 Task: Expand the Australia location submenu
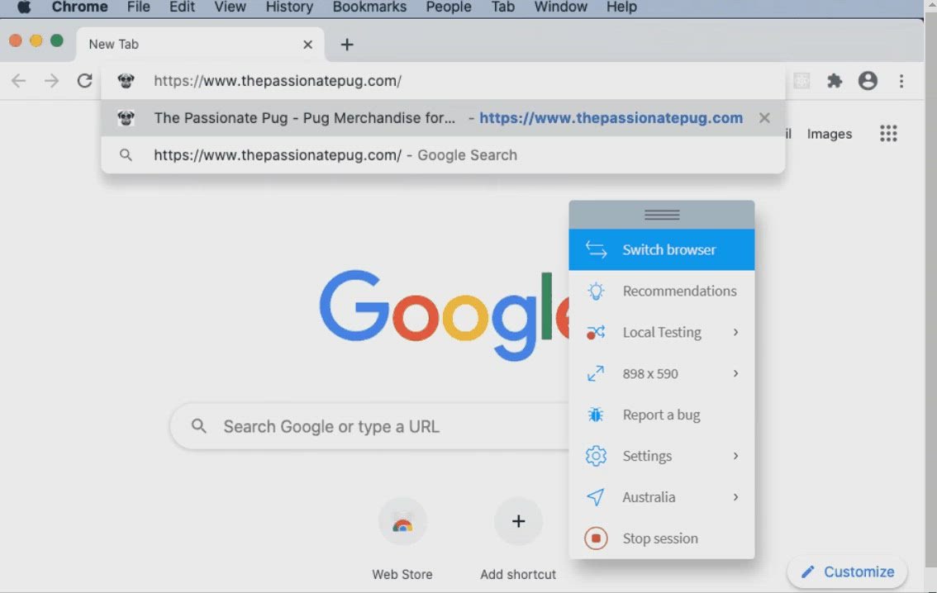pyautogui.click(x=662, y=497)
